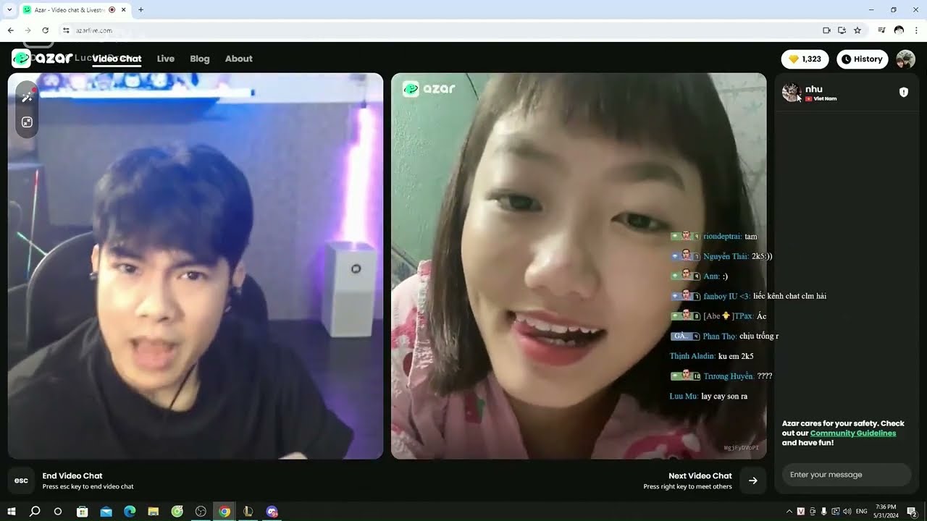This screenshot has width=927, height=521.
Task: Open the About tab
Action: pyautogui.click(x=238, y=59)
